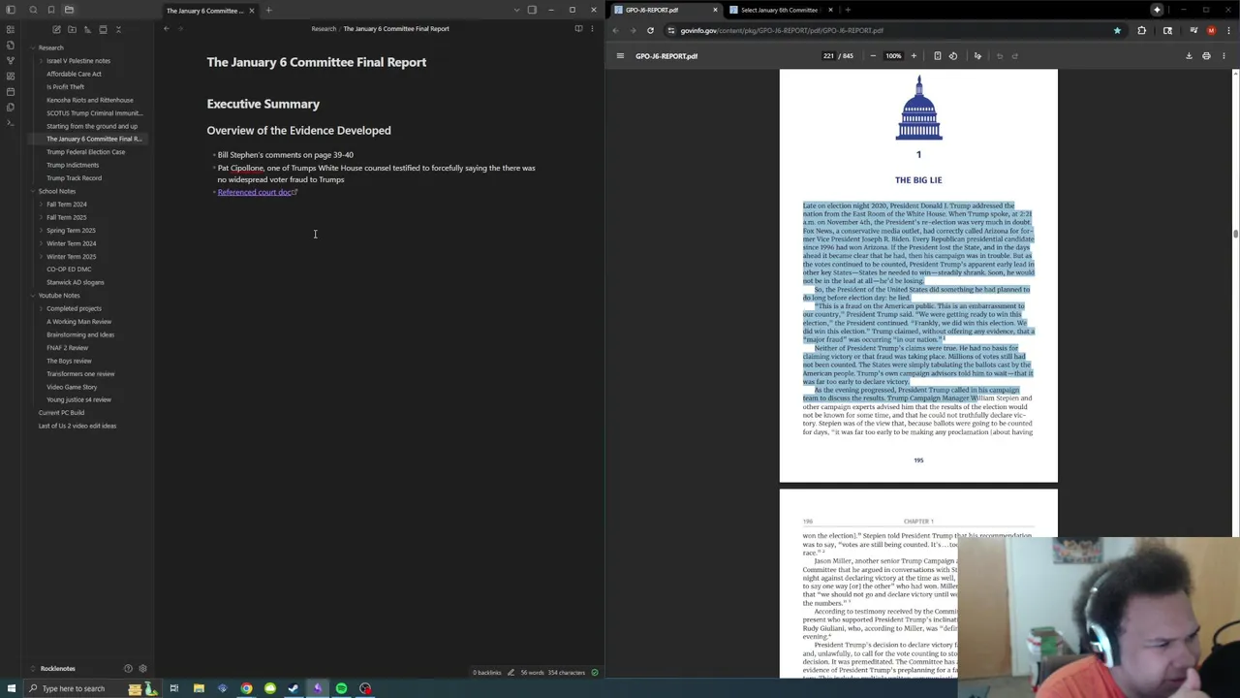Switch to Select January 6th Committee tab

coord(781,10)
